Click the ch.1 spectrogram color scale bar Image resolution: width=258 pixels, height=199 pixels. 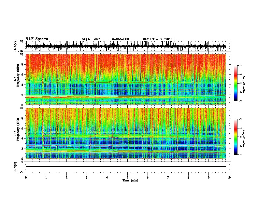point(236,83)
